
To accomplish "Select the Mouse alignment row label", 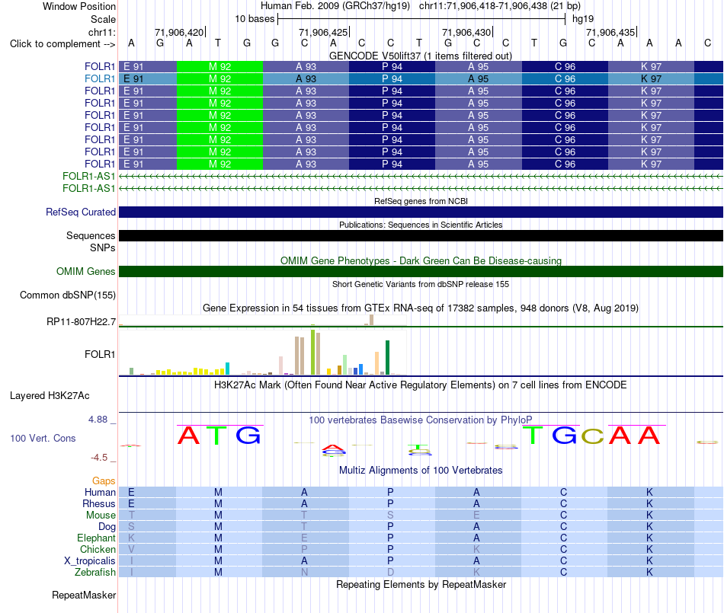I will click(x=101, y=516).
